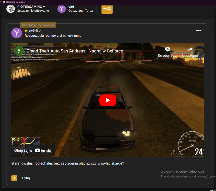The height and width of the screenshot is (191, 216).
Task: Click the yellow star icon beside yk6
Action: coord(26,31)
